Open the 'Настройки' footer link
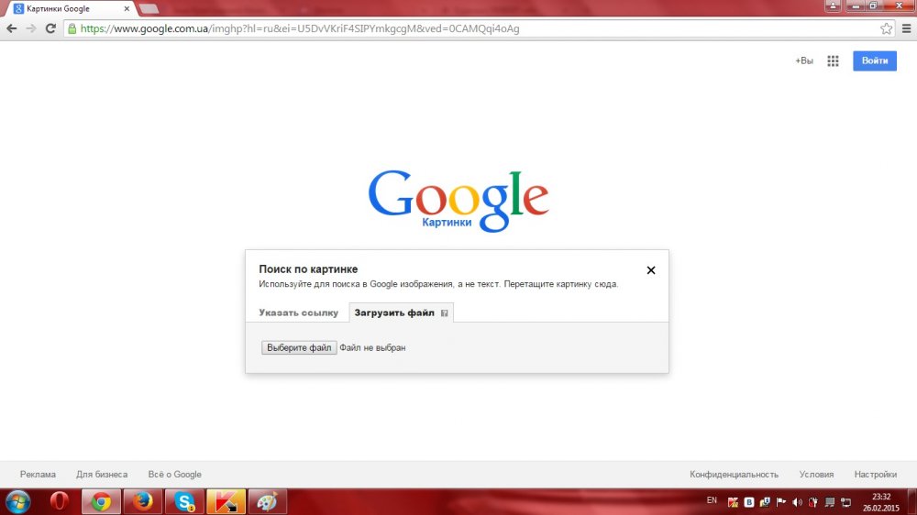The image size is (917, 515). [875, 475]
